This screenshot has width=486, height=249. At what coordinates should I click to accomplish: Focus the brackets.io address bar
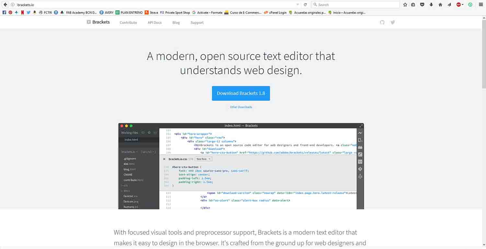(x=156, y=5)
